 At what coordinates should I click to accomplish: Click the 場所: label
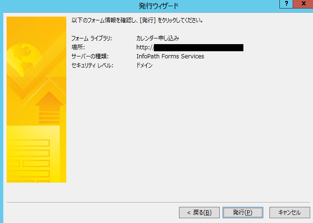point(78,47)
